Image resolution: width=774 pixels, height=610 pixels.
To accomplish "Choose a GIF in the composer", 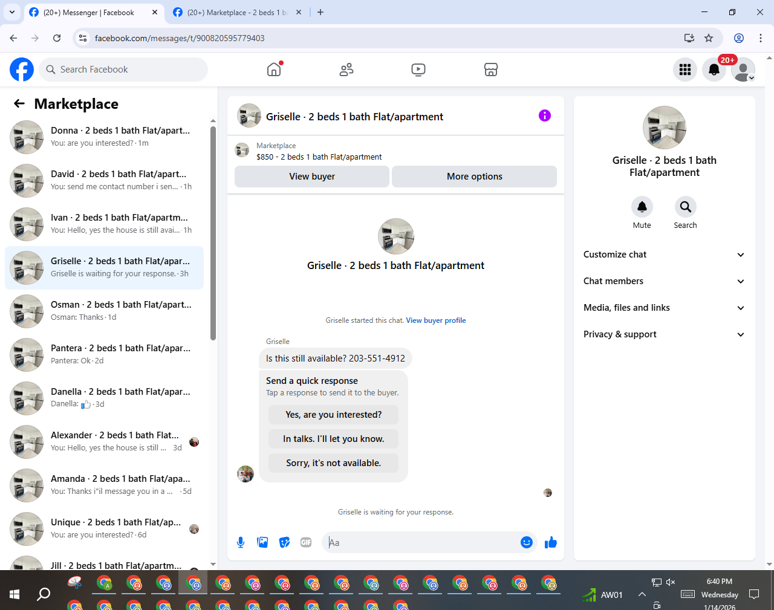I will pyautogui.click(x=306, y=542).
